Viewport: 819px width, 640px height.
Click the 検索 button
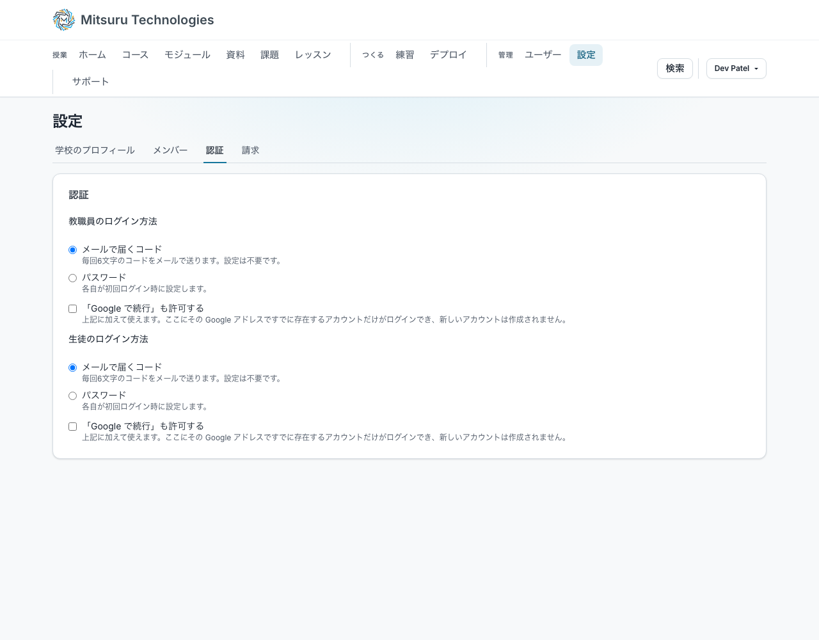[675, 68]
